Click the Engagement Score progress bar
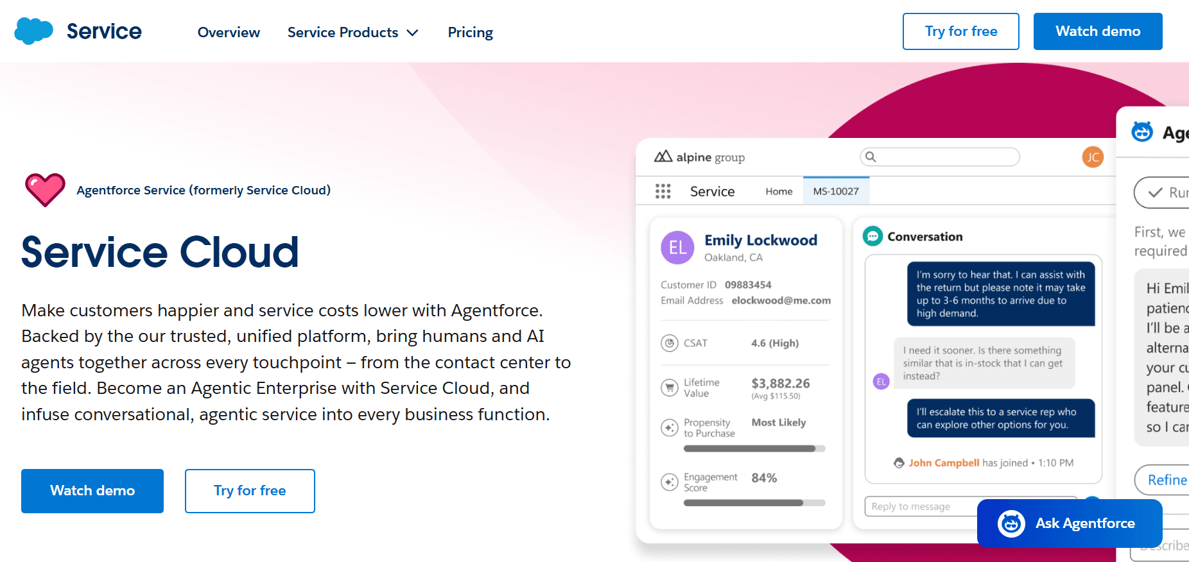Image resolution: width=1189 pixels, height=562 pixels. pyautogui.click(x=754, y=503)
